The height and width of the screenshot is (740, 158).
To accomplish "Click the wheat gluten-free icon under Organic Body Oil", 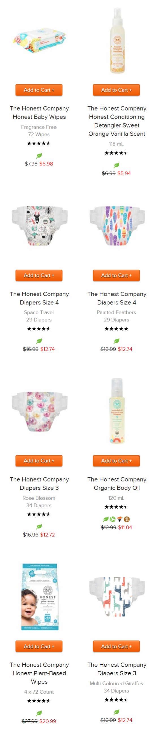I will pos(127,519).
